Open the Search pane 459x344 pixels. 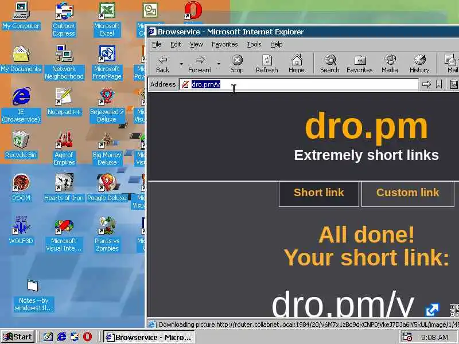coord(329,64)
